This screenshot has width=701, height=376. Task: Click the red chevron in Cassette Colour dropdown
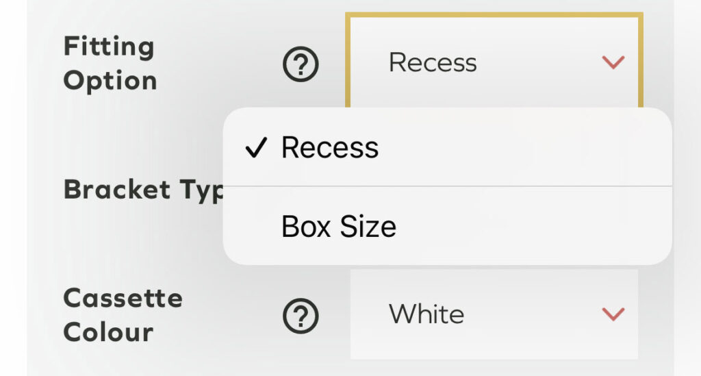coord(613,314)
